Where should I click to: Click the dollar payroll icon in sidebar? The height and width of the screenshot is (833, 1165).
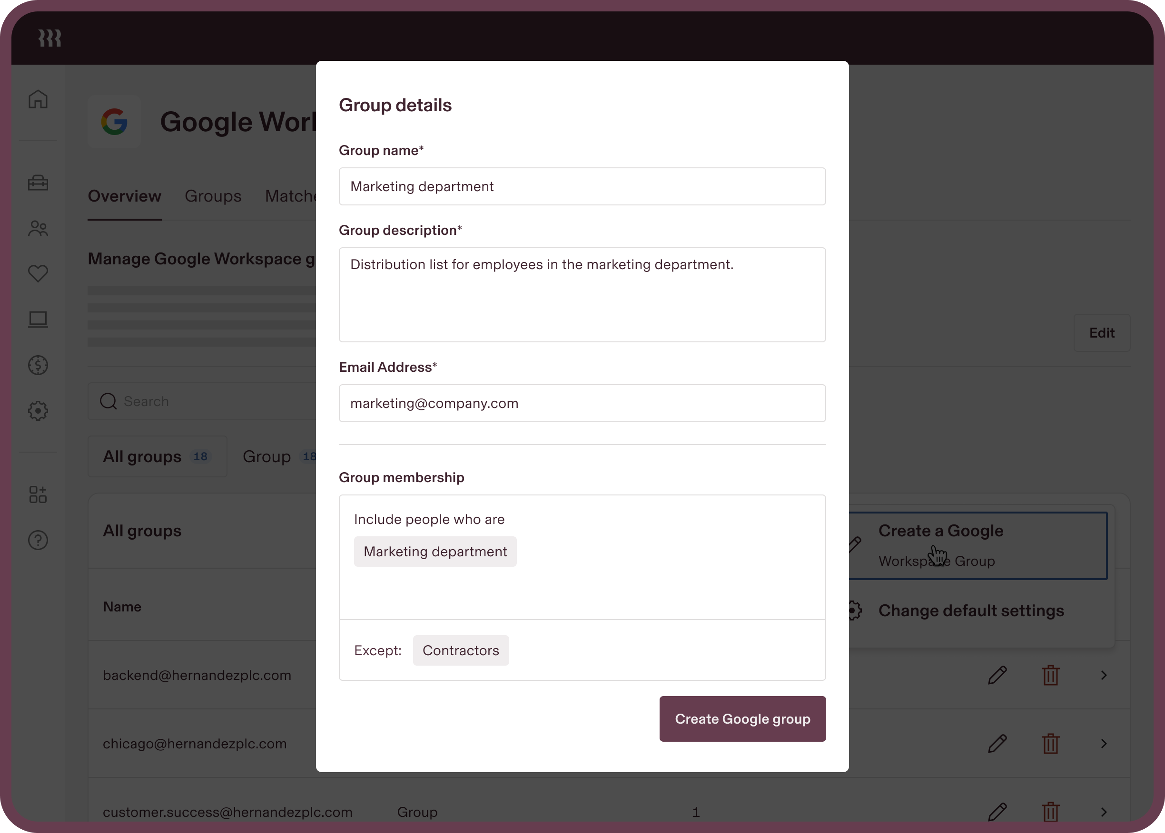(38, 365)
